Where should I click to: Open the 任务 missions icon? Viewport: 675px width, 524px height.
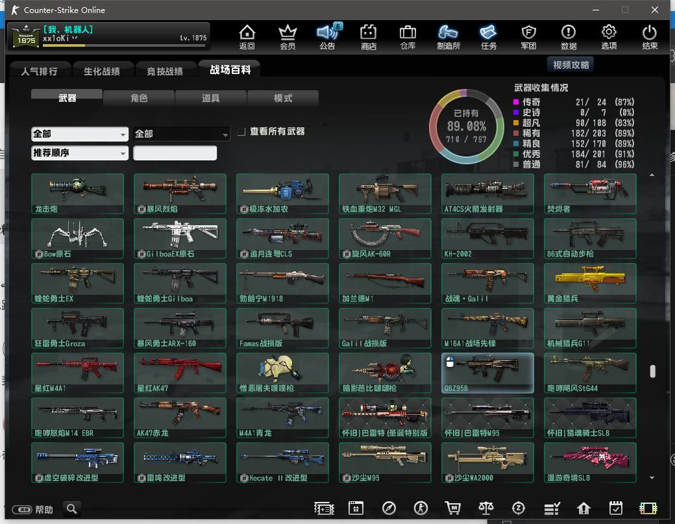[488, 37]
